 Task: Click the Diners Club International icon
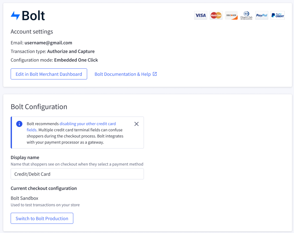point(246,16)
